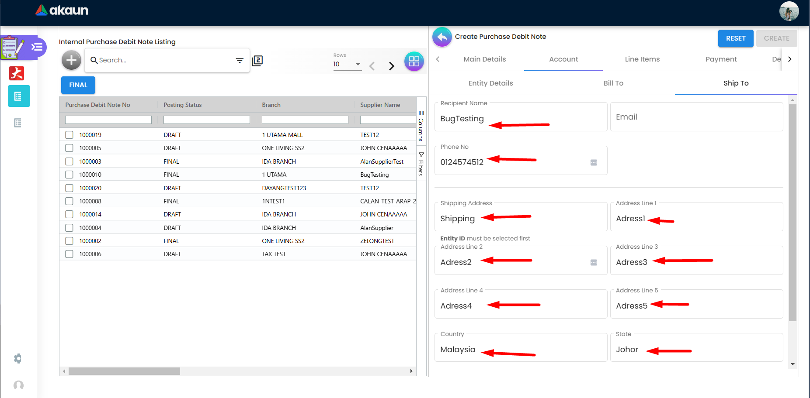Click the search filter lines icon
810x398 pixels.
pos(240,60)
